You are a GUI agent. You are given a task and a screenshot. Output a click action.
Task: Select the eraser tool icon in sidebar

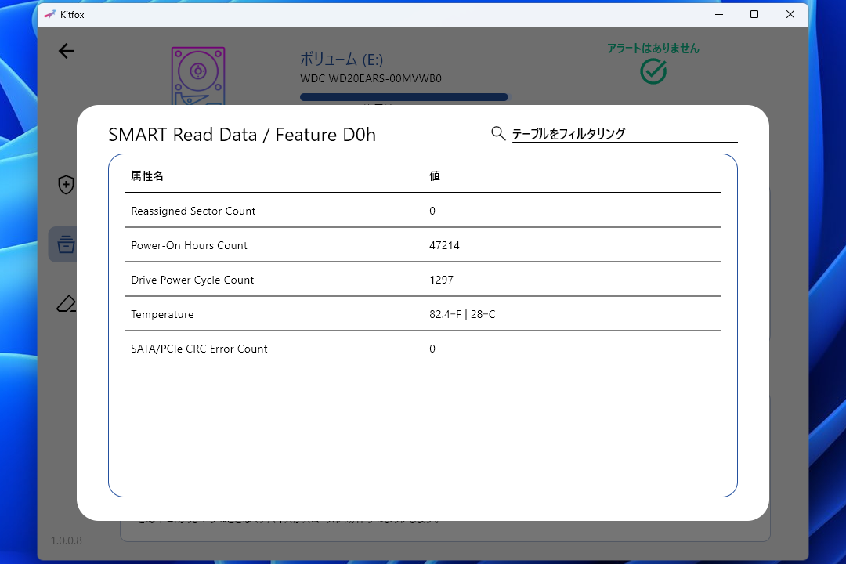pos(67,303)
